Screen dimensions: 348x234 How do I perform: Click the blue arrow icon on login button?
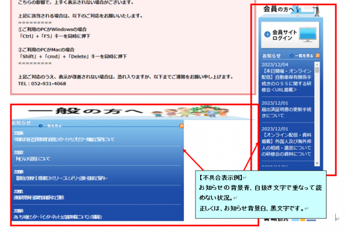pyautogui.click(x=267, y=34)
